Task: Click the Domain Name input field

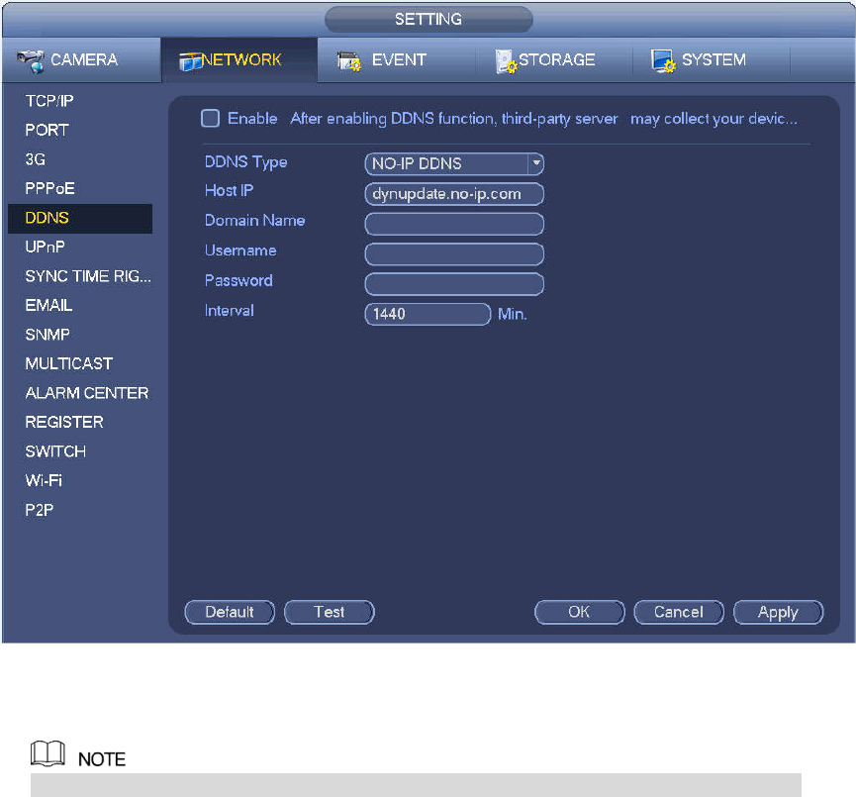Action: pyautogui.click(x=454, y=224)
